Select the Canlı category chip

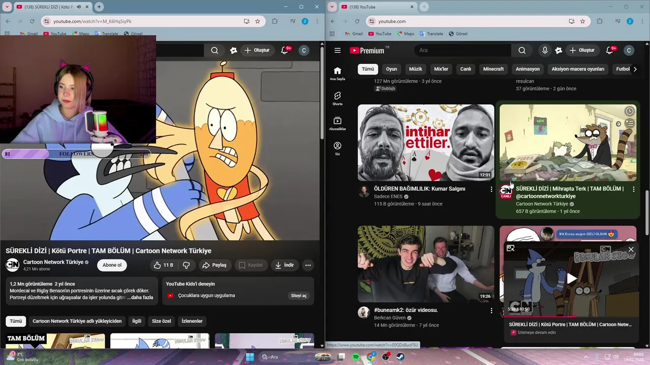466,69
